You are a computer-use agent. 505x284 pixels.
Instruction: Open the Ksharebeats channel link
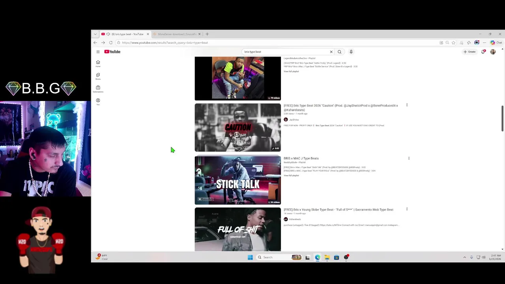pyautogui.click(x=295, y=219)
